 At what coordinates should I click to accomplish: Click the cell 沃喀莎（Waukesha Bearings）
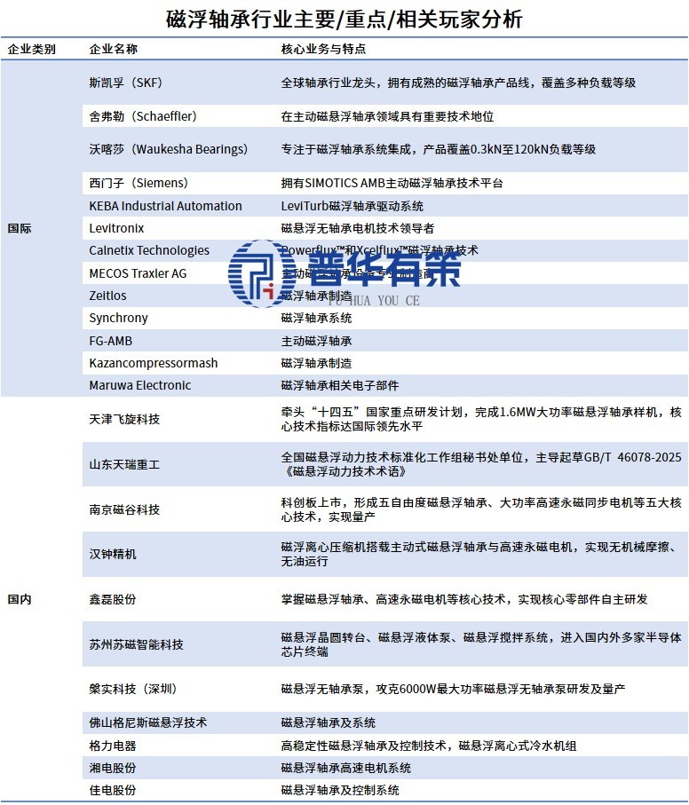tap(169, 149)
